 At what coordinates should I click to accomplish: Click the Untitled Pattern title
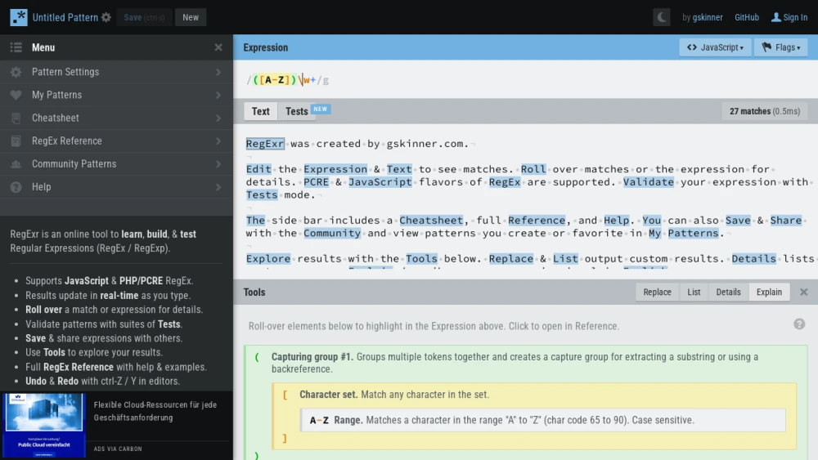click(x=65, y=17)
